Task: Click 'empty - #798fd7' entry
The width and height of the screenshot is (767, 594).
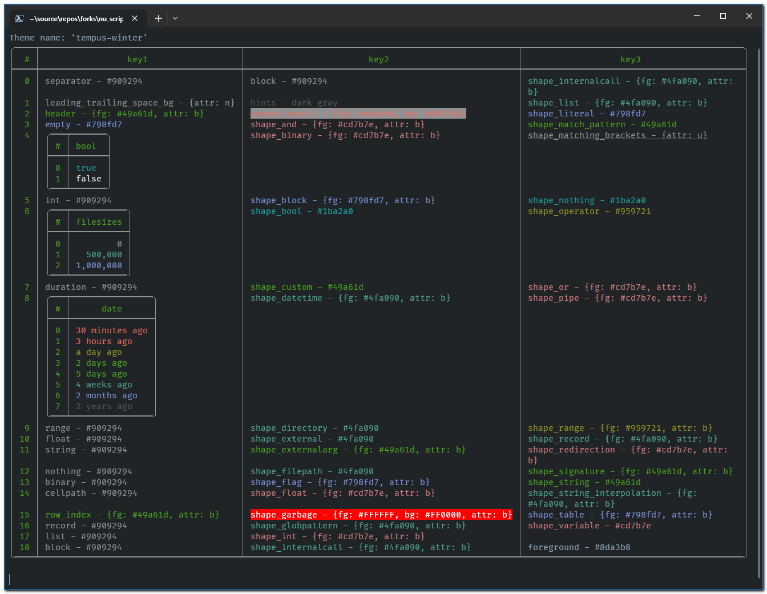Action: pyautogui.click(x=84, y=124)
